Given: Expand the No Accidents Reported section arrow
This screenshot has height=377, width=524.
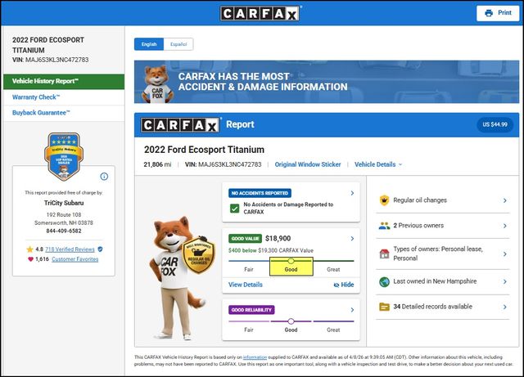Looking at the screenshot, I should pyautogui.click(x=352, y=194).
